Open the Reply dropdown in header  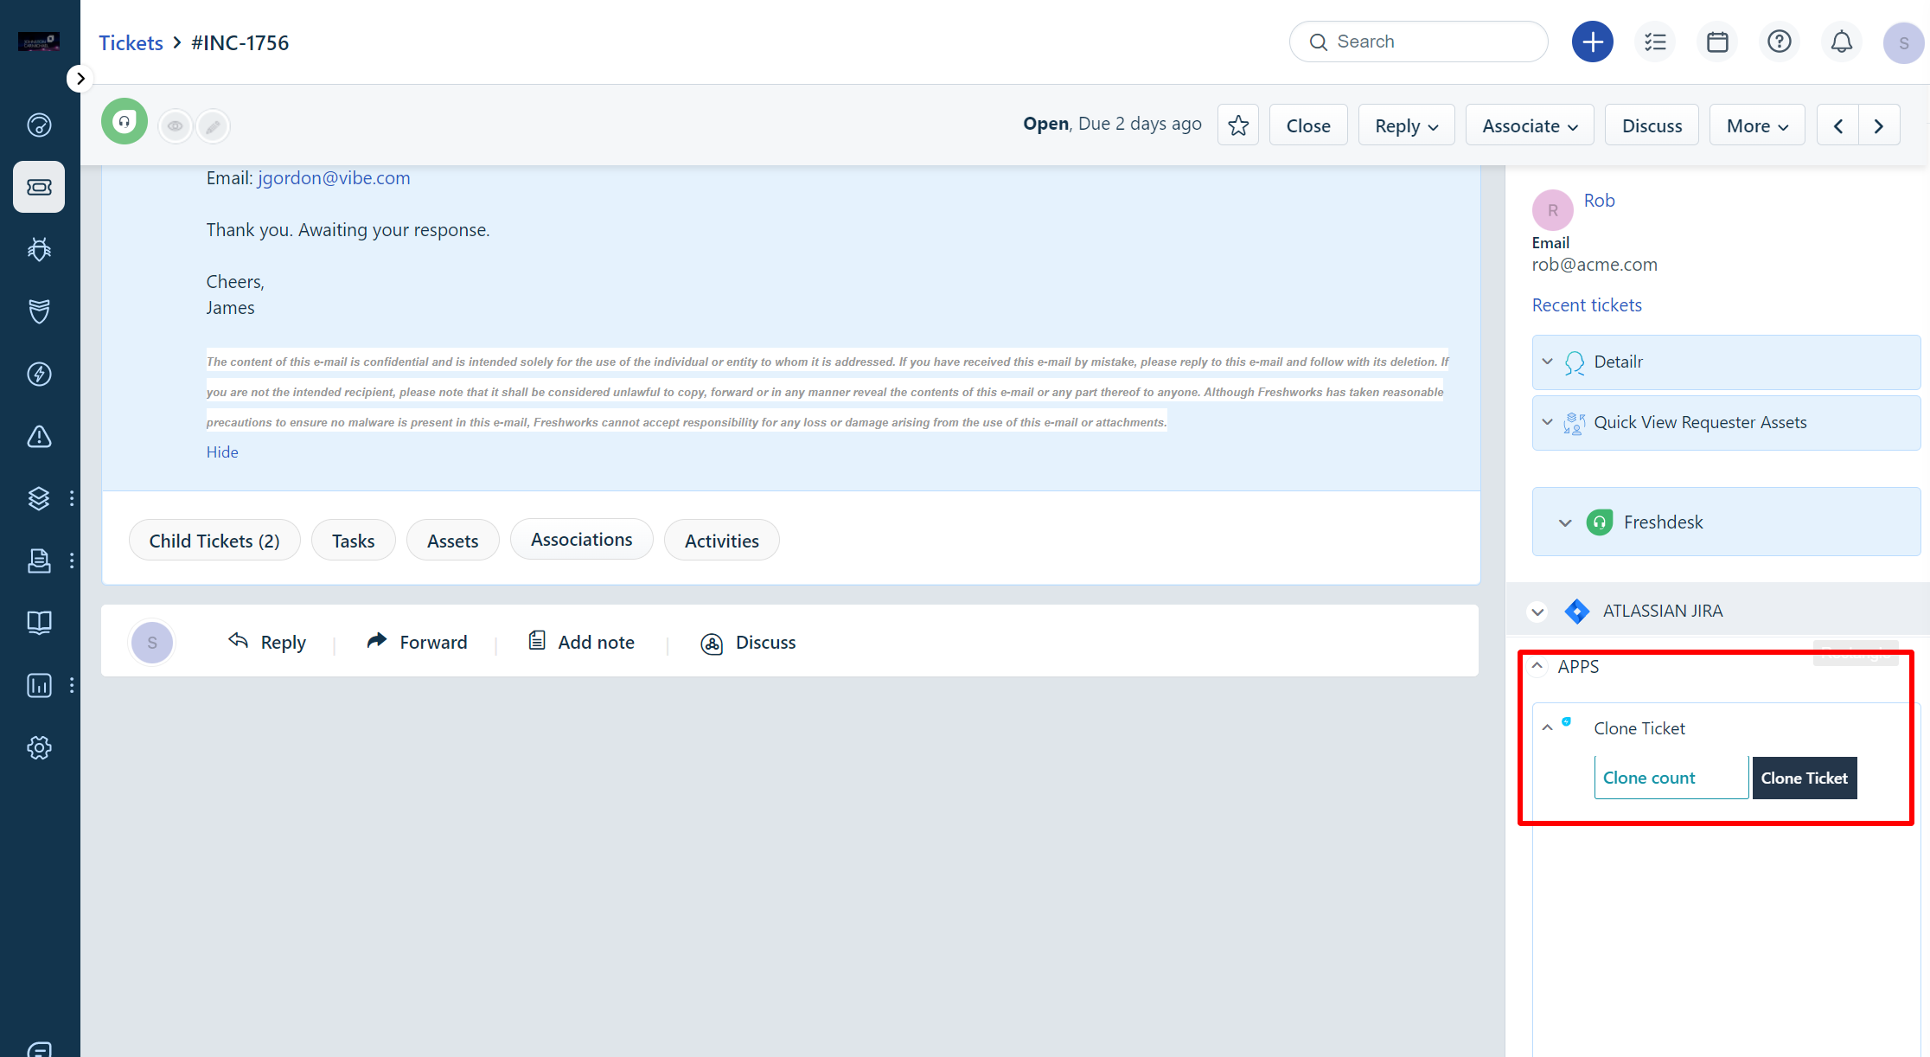[1406, 125]
